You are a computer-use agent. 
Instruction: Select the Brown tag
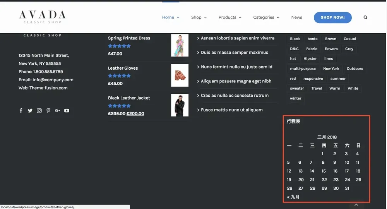click(x=330, y=39)
